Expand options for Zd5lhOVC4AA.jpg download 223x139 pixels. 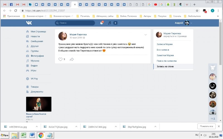[116, 126]
